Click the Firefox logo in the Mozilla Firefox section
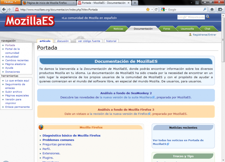The width and height of the screenshot is (225, 162). click(41, 127)
